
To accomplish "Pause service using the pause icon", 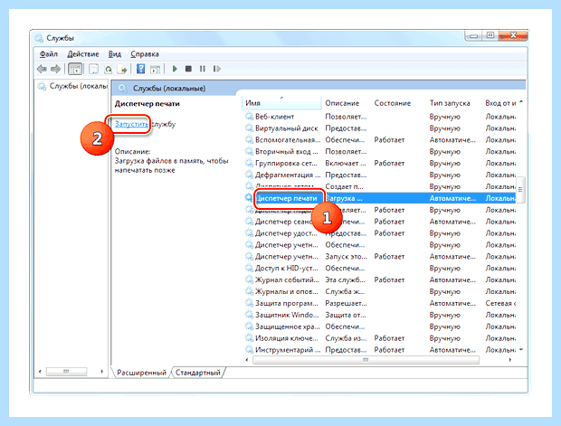I will click(x=203, y=69).
